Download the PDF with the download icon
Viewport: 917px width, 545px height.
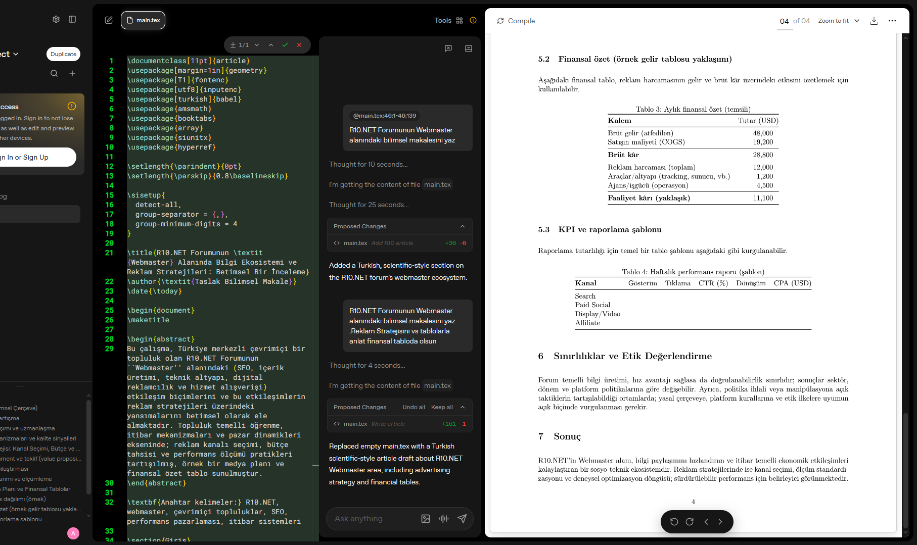pos(874,21)
